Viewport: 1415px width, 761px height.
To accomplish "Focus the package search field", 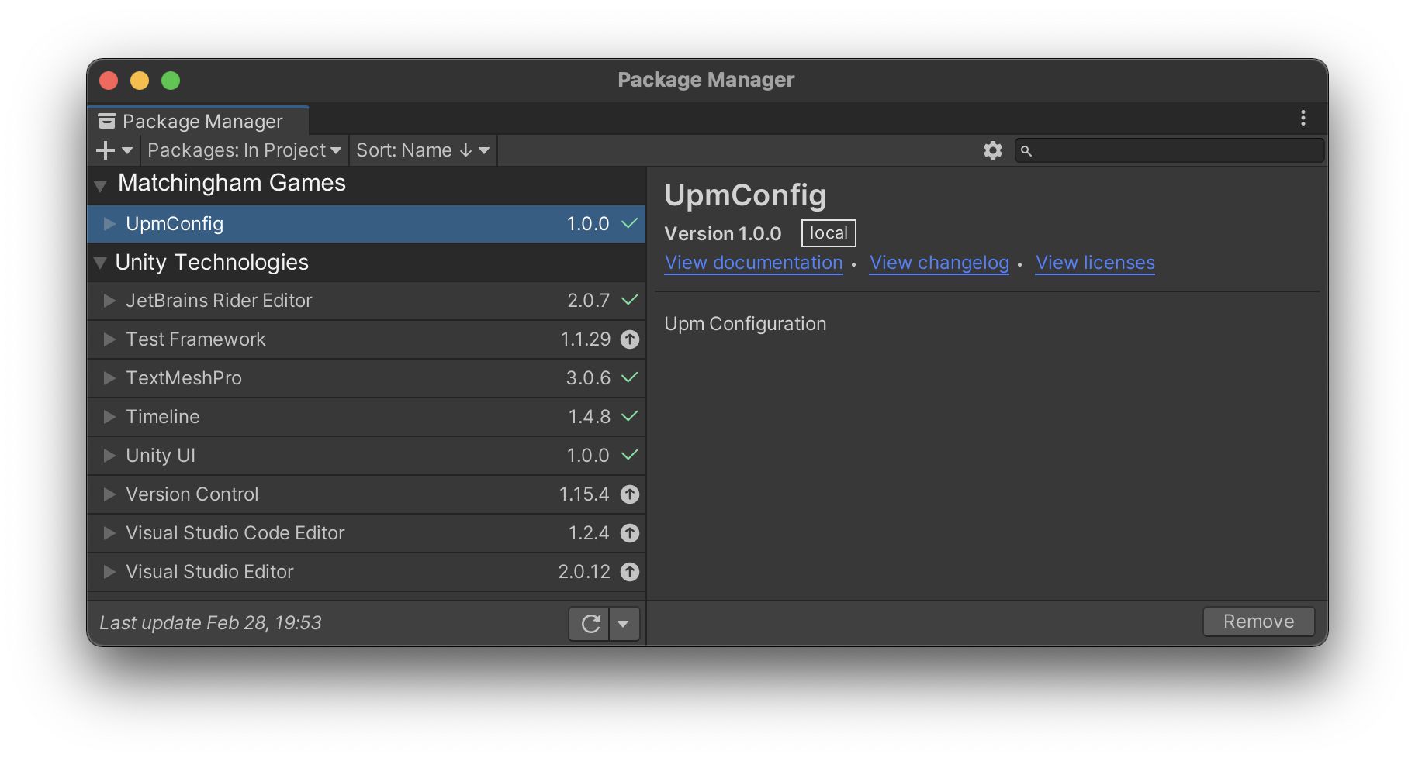I will (1170, 150).
